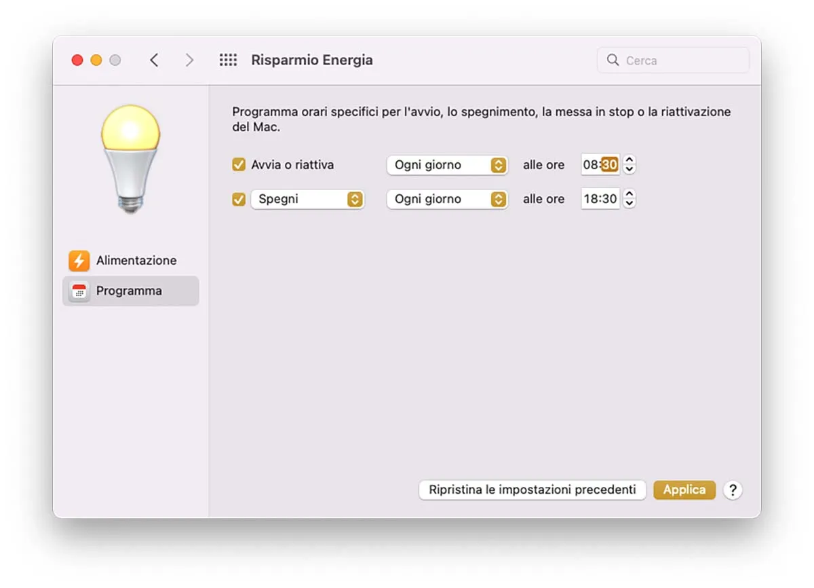814x588 pixels.
Task: Click the Applica button
Action: click(x=684, y=490)
